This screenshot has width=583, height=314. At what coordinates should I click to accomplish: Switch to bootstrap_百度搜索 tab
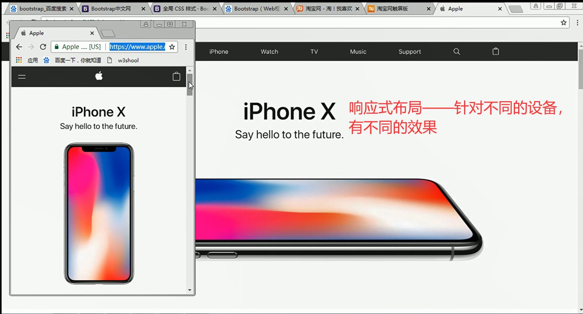(43, 9)
